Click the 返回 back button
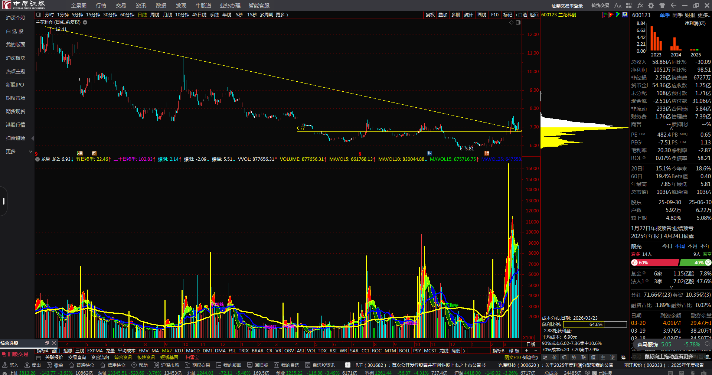Screen dimensions: 712x375 534,15
